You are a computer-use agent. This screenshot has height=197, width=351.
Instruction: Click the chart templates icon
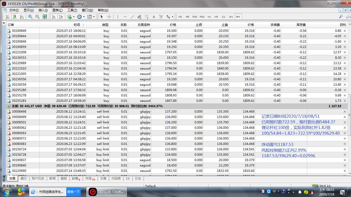tap(89, 17)
